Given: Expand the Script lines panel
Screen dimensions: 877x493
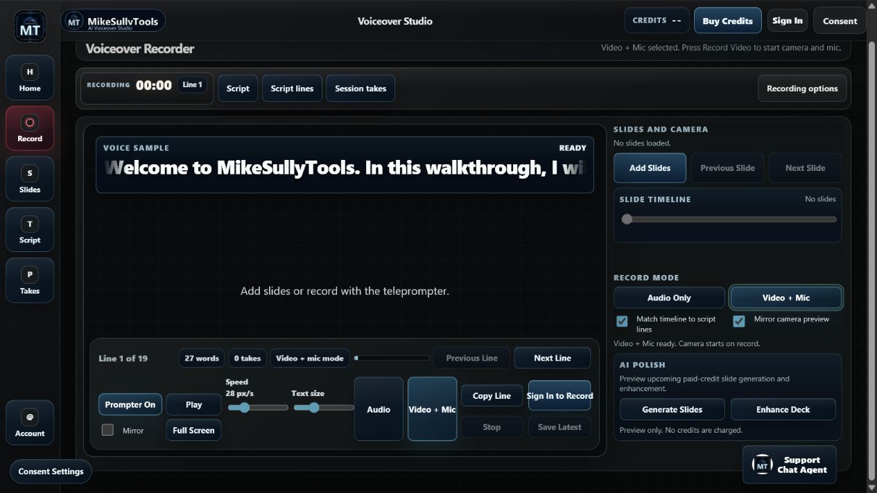Looking at the screenshot, I should coord(292,89).
